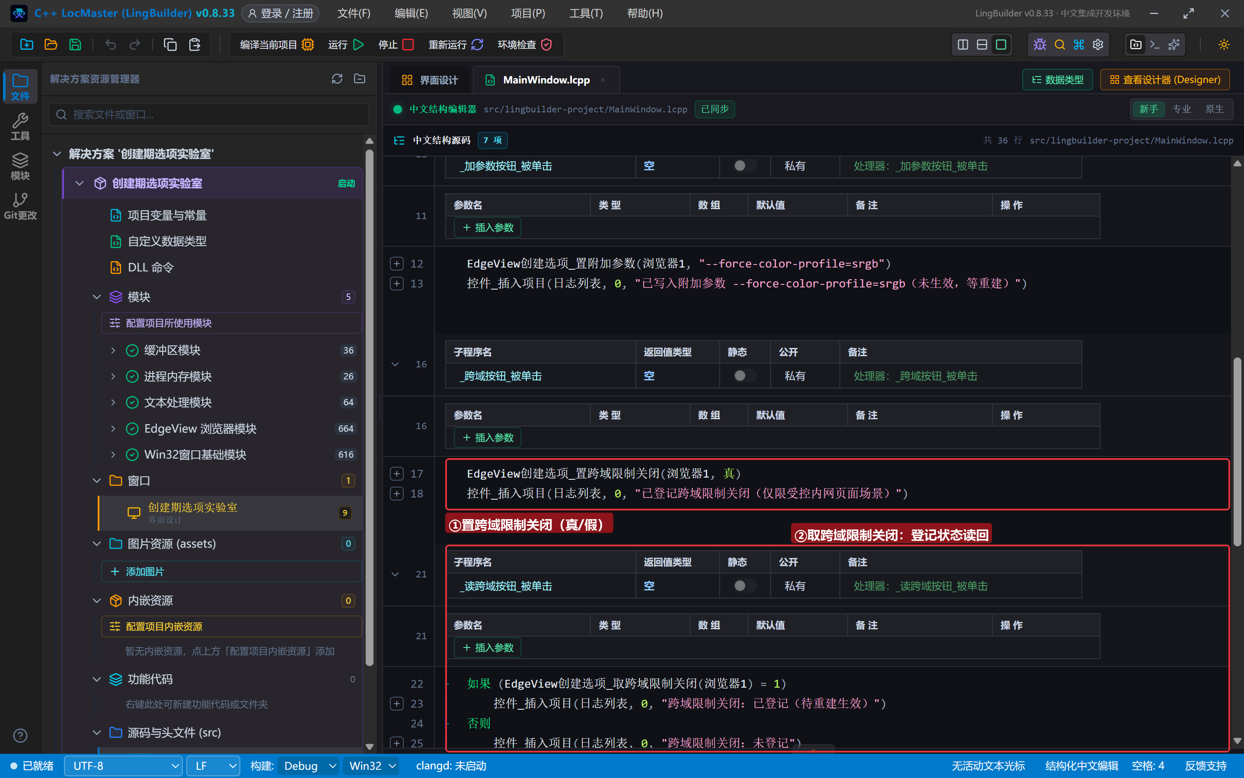The width and height of the screenshot is (1244, 778).
Task: Click the debug bug icon in toolbar
Action: click(1040, 45)
